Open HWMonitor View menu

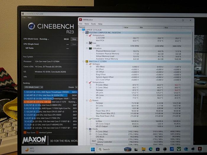pyautogui.click(x=87, y=24)
